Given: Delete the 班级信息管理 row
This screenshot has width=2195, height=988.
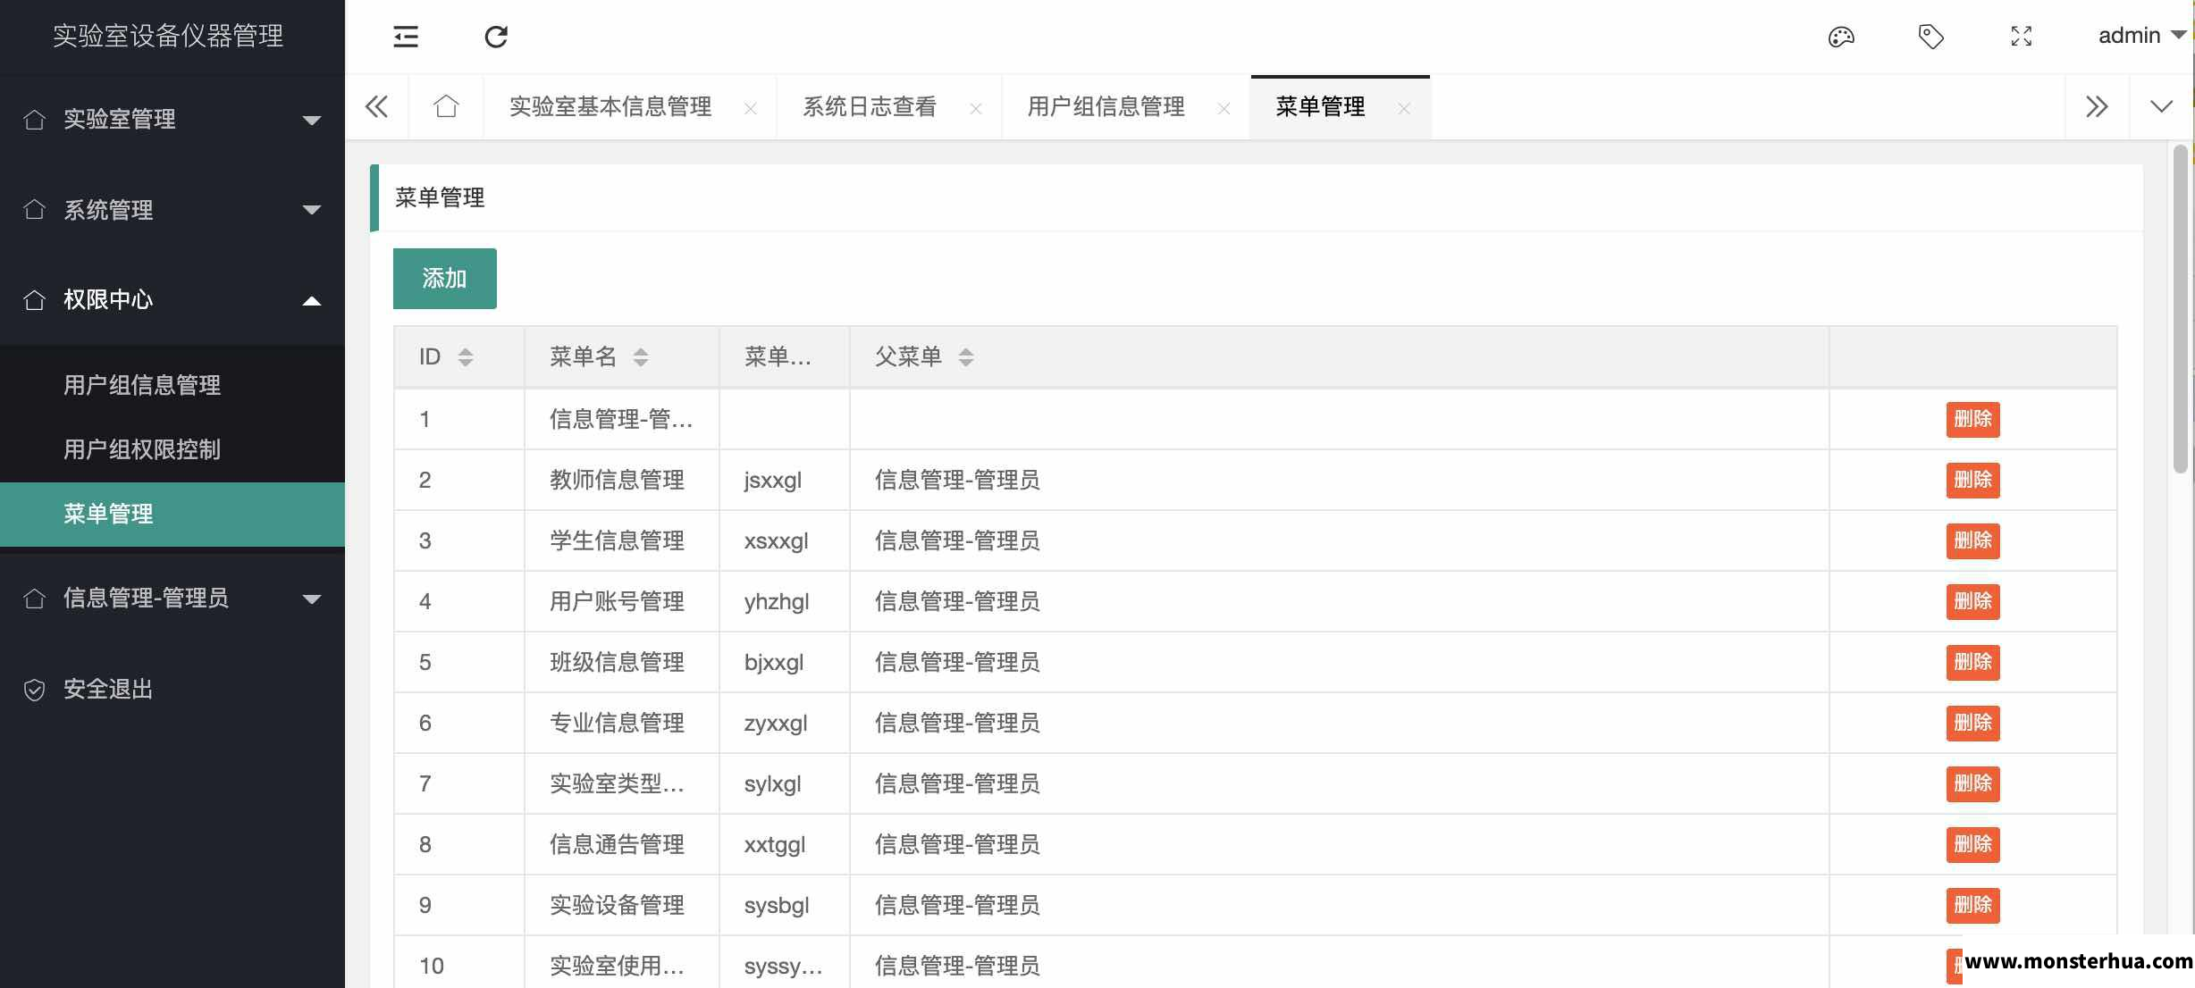Looking at the screenshot, I should coord(1973,662).
